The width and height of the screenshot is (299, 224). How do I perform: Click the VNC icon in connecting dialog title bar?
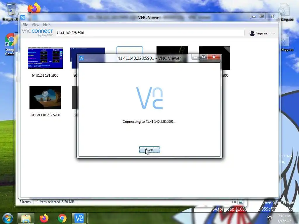pyautogui.click(x=81, y=58)
